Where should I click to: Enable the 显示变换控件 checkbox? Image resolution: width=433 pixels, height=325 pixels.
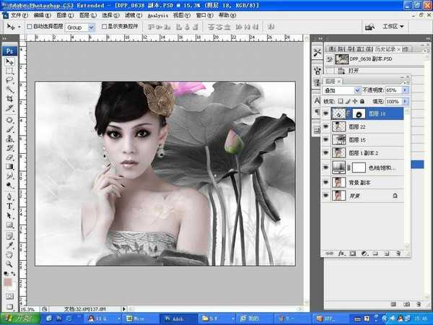[x=104, y=27]
